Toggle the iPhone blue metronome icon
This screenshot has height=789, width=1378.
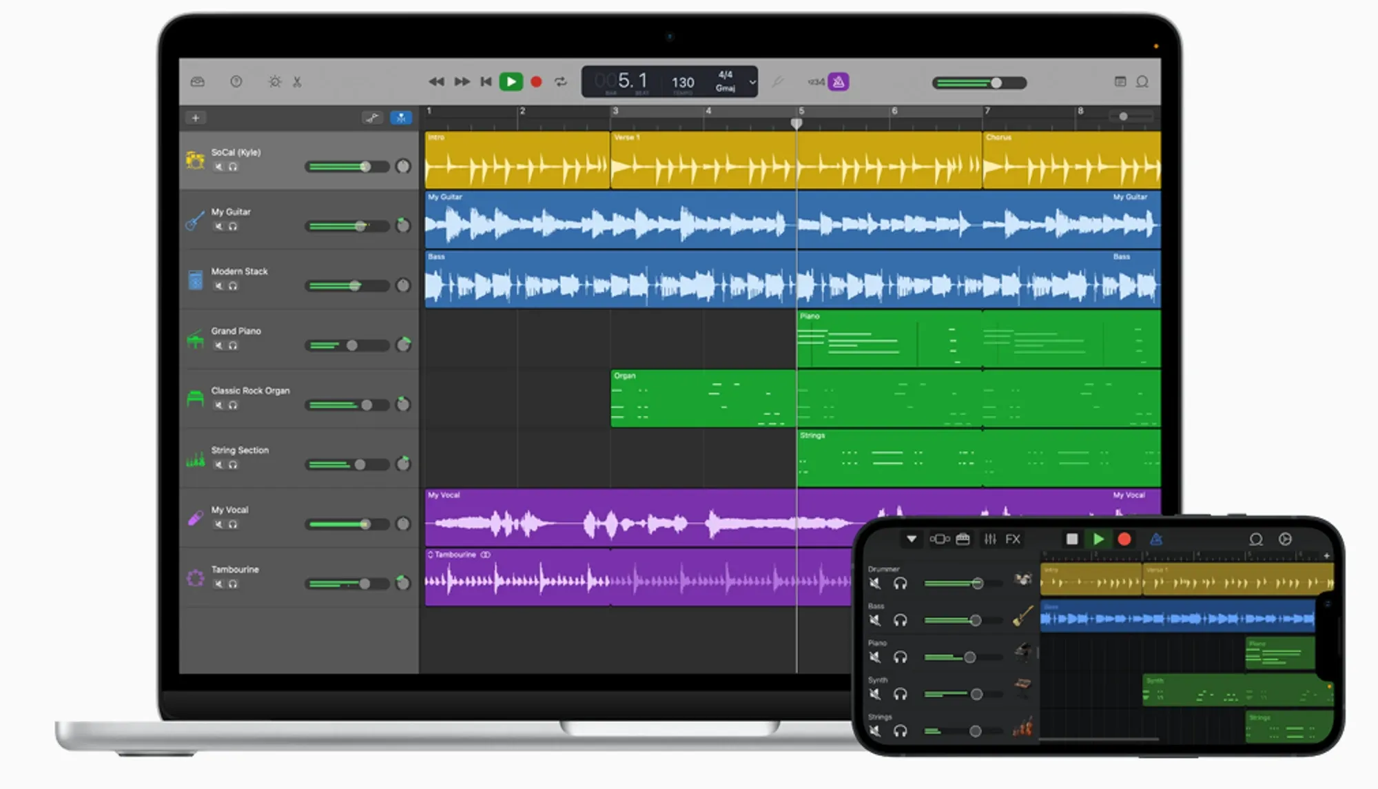pyautogui.click(x=1156, y=539)
